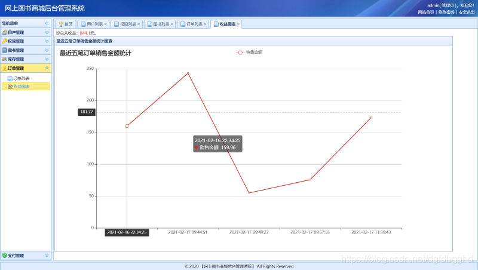
Task: Click the 用户管理 user icon
Action: click(x=4, y=32)
